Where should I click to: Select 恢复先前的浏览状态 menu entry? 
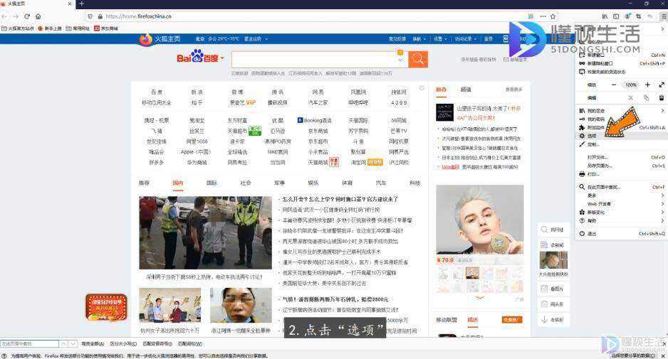point(621,72)
